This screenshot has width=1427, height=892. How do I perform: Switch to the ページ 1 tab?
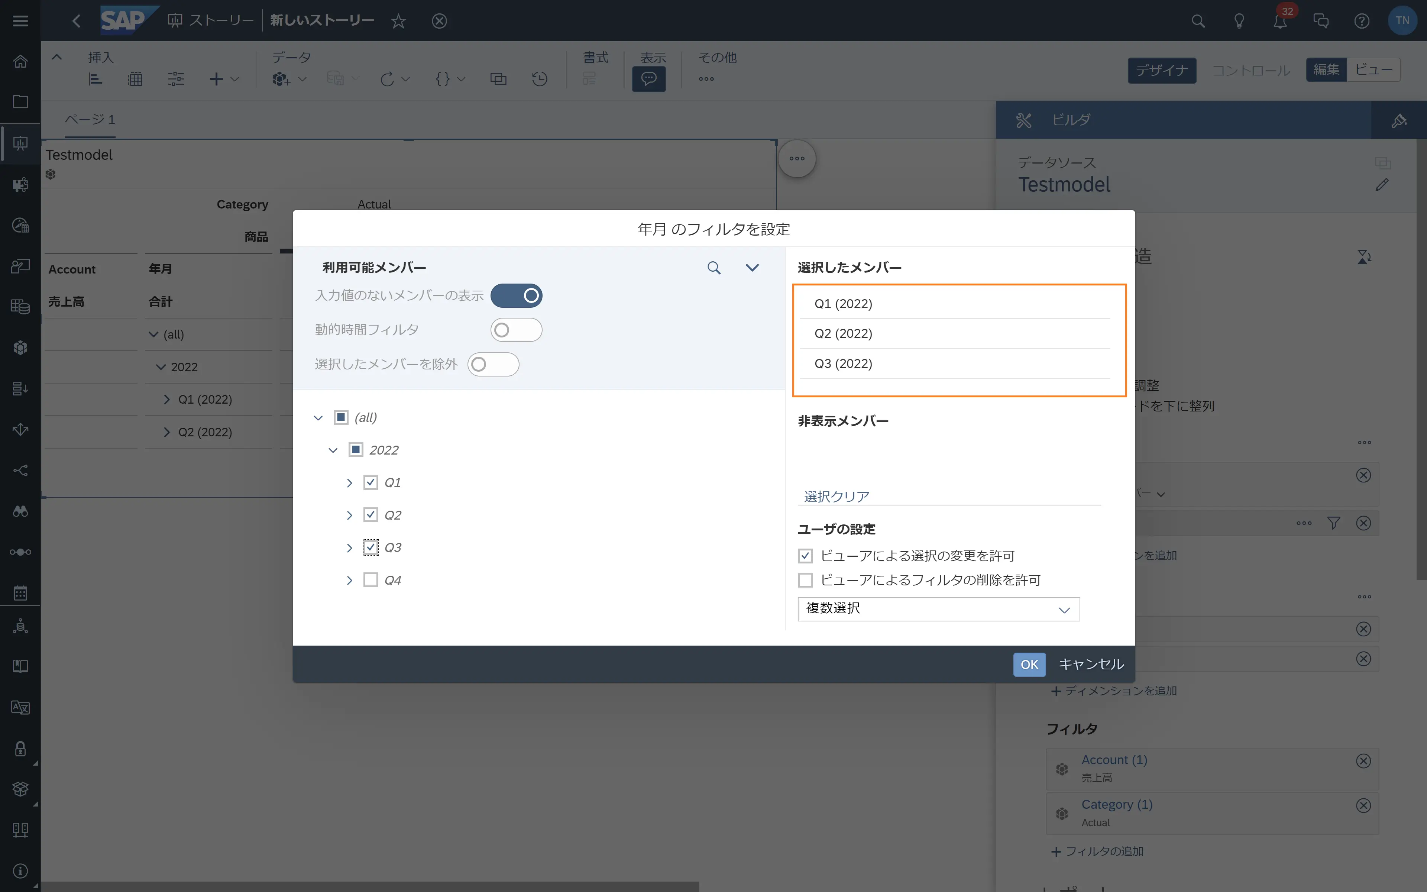coord(90,120)
